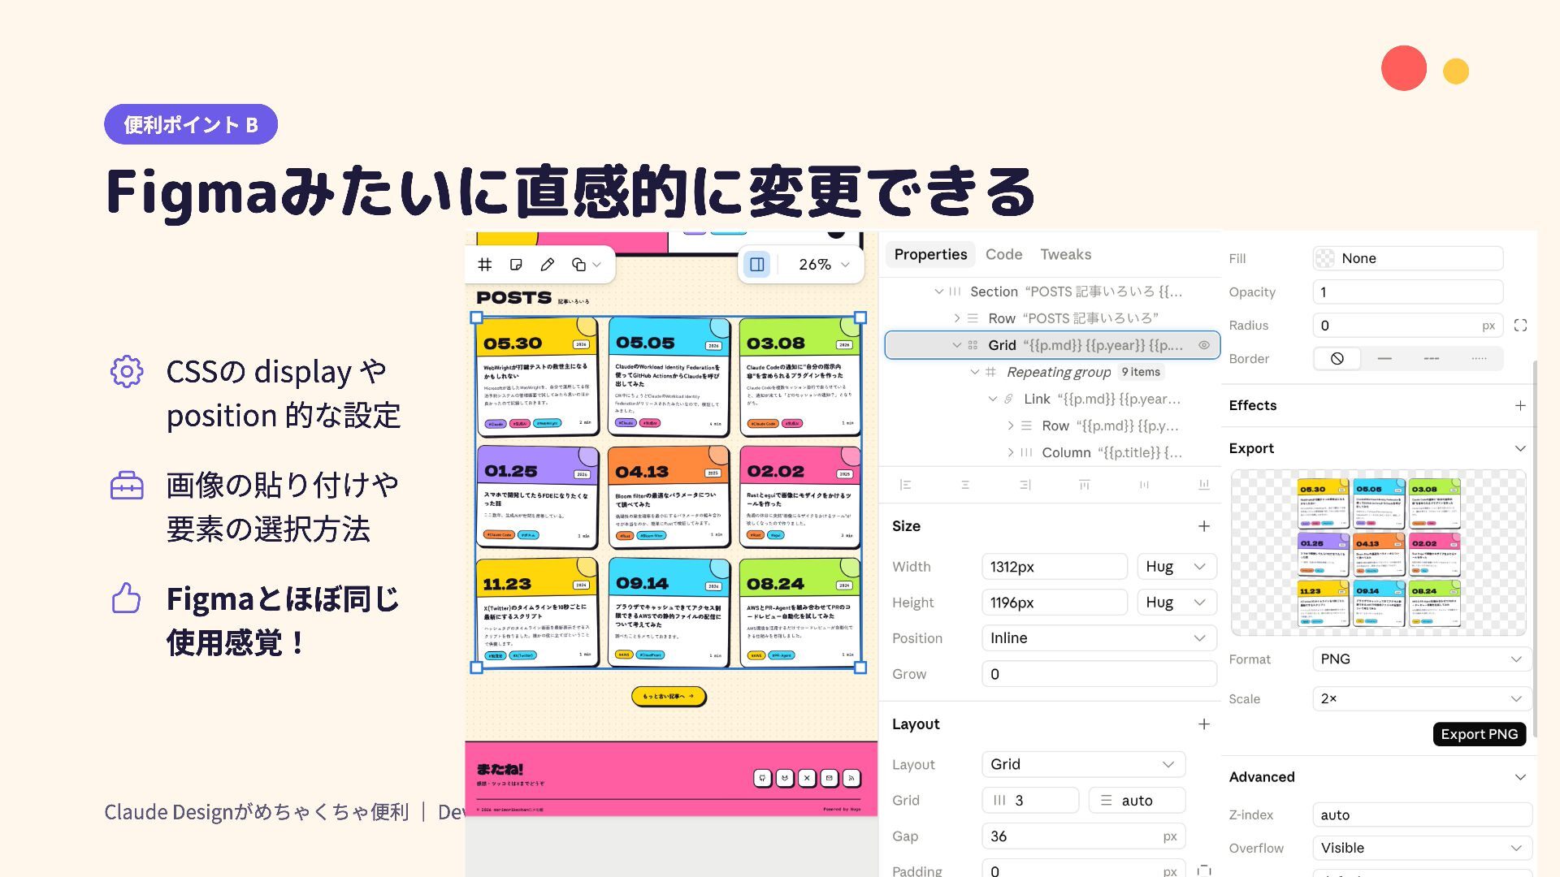Toggle visibility of the Grid layer

pyautogui.click(x=1204, y=345)
